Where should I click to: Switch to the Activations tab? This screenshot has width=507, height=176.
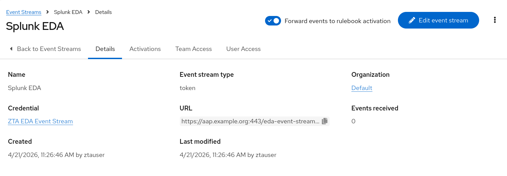point(145,49)
